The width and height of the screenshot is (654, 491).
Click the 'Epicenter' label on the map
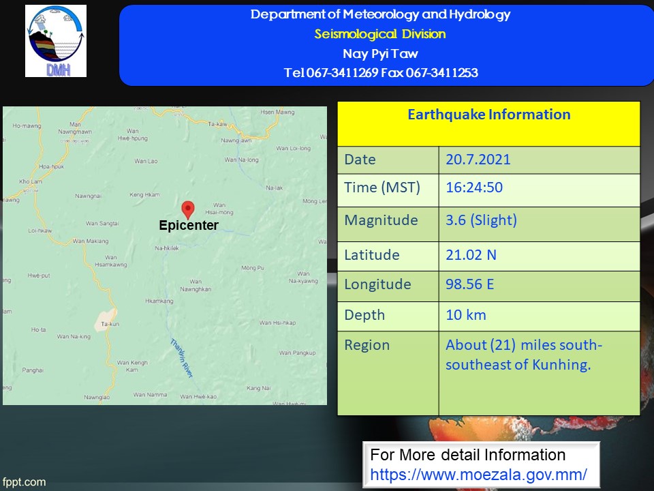(x=189, y=226)
